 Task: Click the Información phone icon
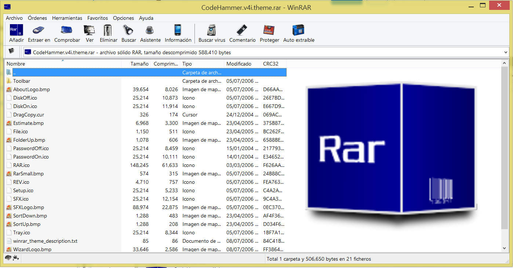(x=178, y=30)
